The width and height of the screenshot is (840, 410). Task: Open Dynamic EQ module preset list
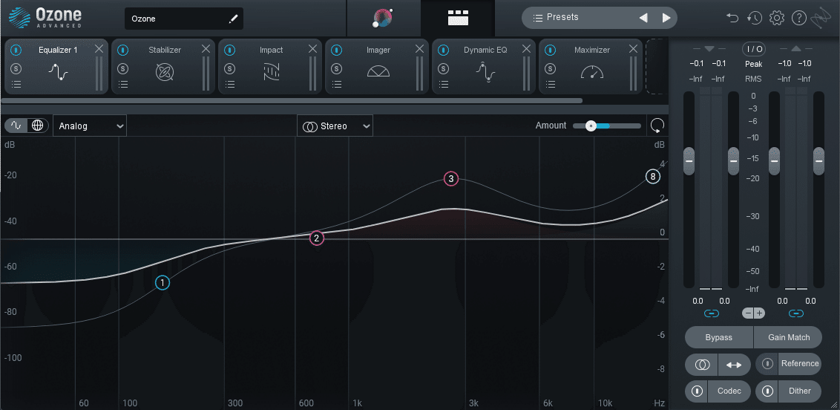click(x=444, y=84)
